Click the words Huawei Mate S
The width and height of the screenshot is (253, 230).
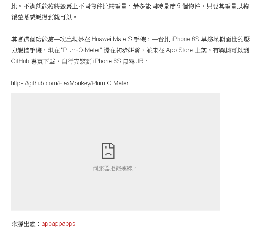111,39
